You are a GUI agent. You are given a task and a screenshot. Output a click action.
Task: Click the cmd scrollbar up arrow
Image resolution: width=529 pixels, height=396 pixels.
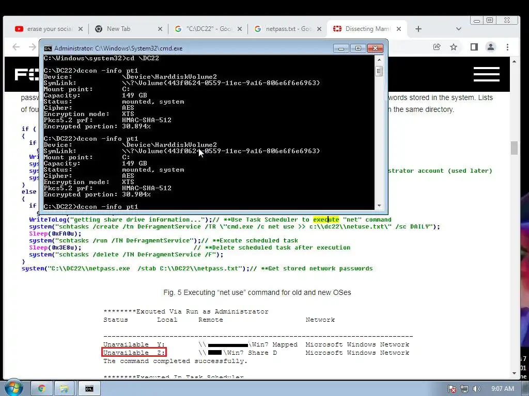tap(379, 60)
